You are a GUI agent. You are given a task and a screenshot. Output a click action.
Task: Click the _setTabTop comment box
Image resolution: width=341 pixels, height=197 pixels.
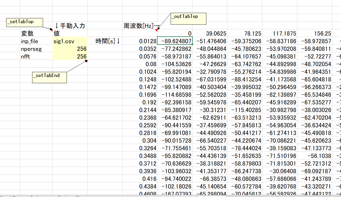pos(24,22)
